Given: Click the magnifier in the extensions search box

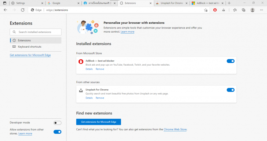Looking at the screenshot, I should pos(14,32).
